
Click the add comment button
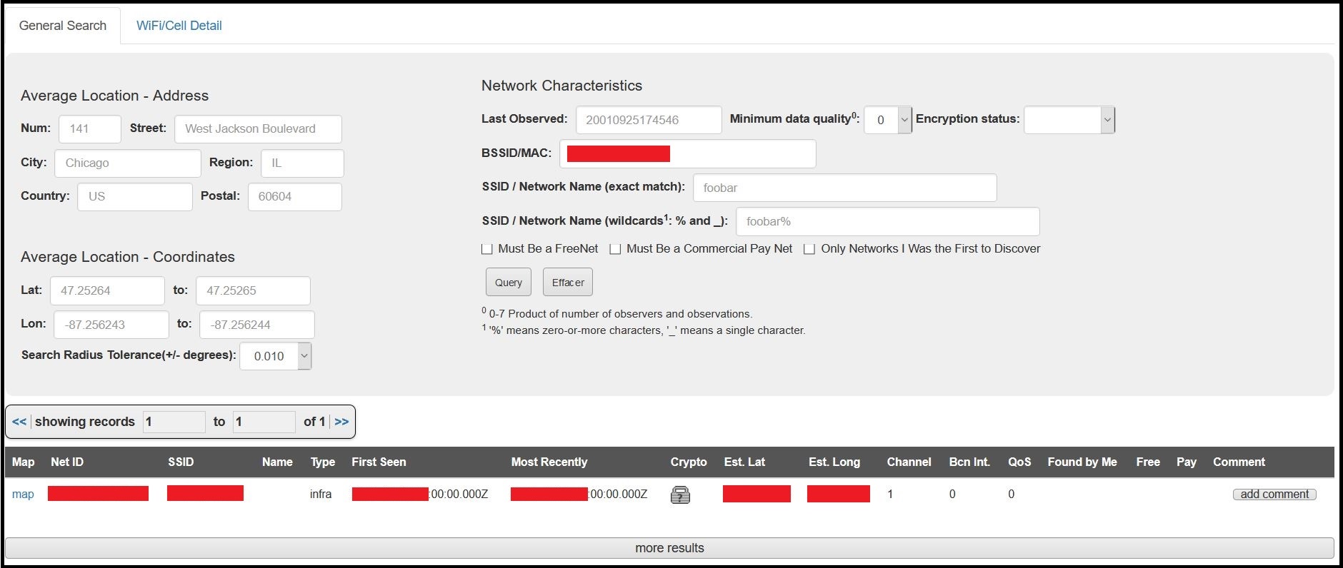[1274, 495]
